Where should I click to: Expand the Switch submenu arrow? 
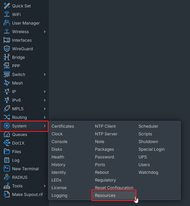coord(45,74)
